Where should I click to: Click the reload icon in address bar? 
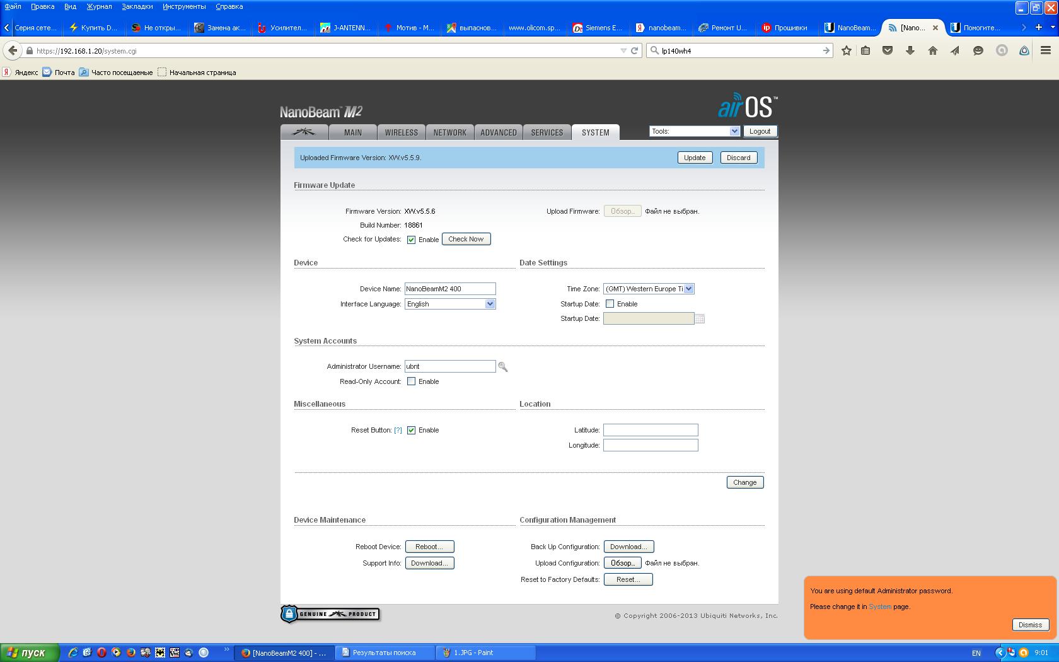pyautogui.click(x=634, y=50)
